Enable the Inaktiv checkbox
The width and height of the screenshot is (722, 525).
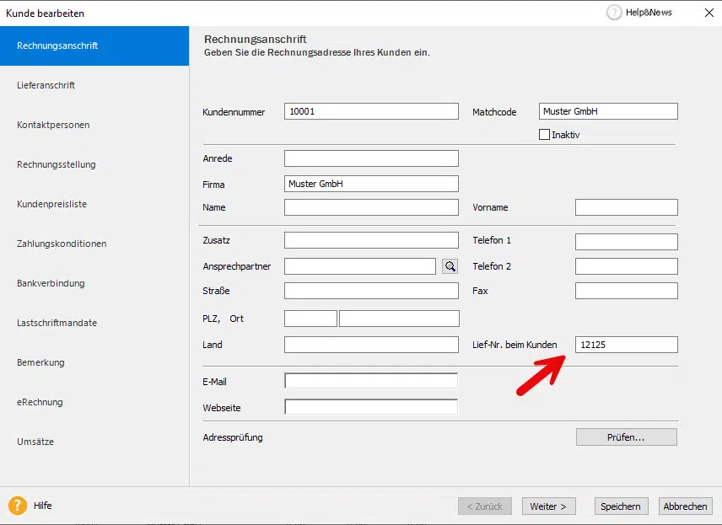click(x=544, y=135)
